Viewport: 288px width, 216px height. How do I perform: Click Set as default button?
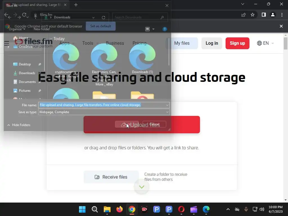pyautogui.click(x=101, y=26)
